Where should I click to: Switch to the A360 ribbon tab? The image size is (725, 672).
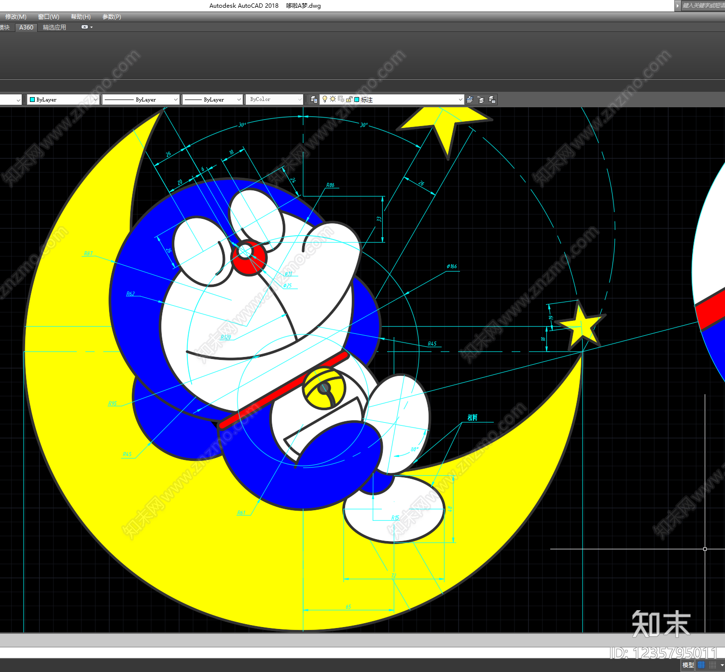point(26,28)
